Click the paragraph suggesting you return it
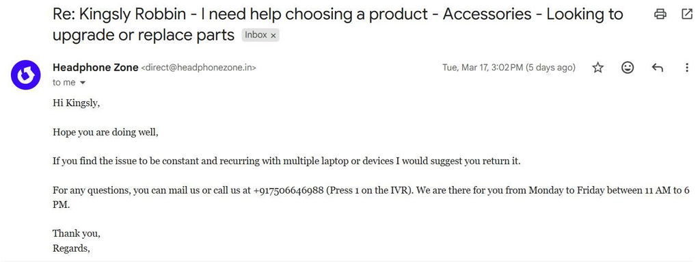This screenshot has height=262, width=700. (286, 161)
